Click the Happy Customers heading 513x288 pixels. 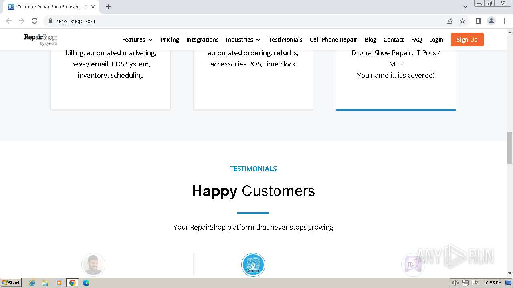pyautogui.click(x=253, y=191)
